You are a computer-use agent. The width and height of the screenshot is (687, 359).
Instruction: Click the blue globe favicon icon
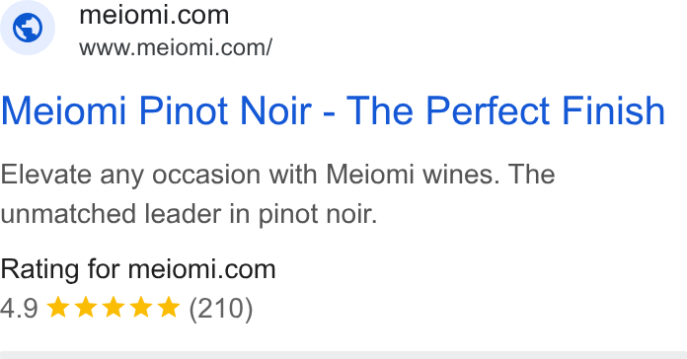pyautogui.click(x=28, y=28)
